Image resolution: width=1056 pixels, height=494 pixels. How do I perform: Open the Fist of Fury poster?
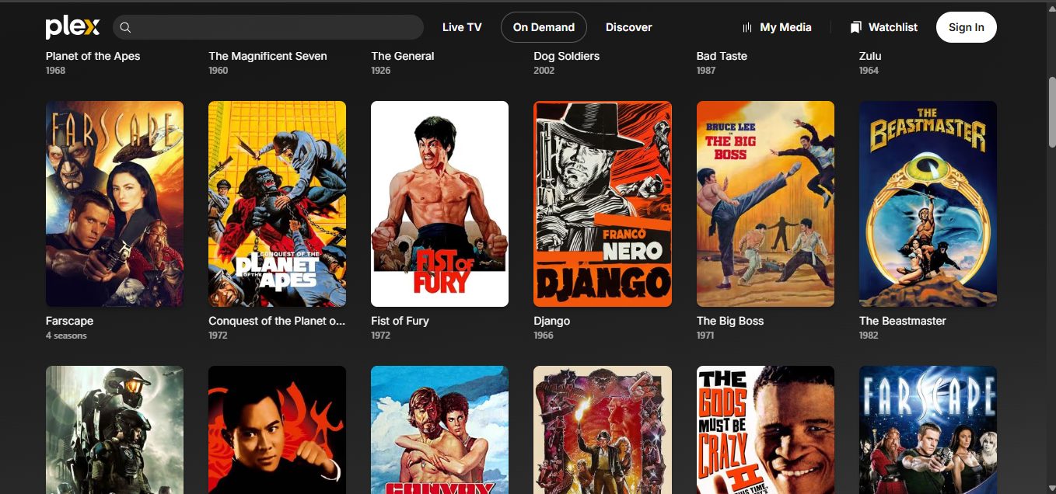tap(439, 204)
